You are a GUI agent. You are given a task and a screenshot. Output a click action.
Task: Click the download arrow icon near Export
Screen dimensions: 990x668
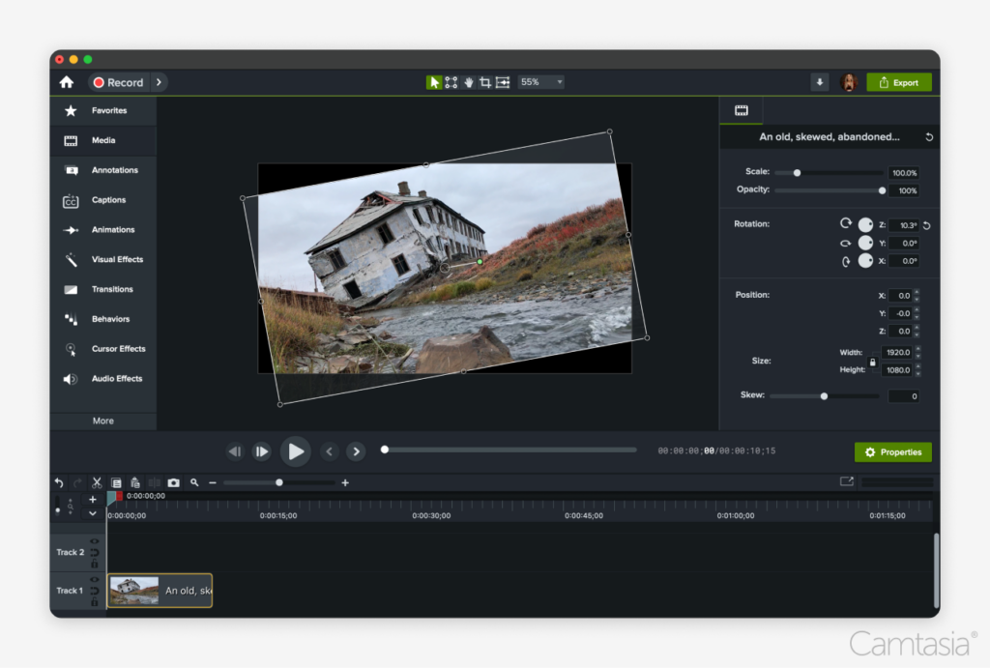pyautogui.click(x=820, y=82)
